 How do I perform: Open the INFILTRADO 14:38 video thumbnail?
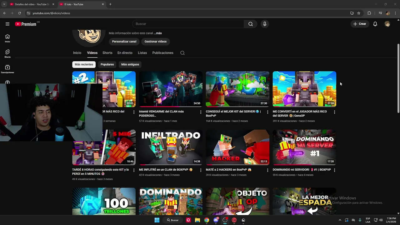171,147
